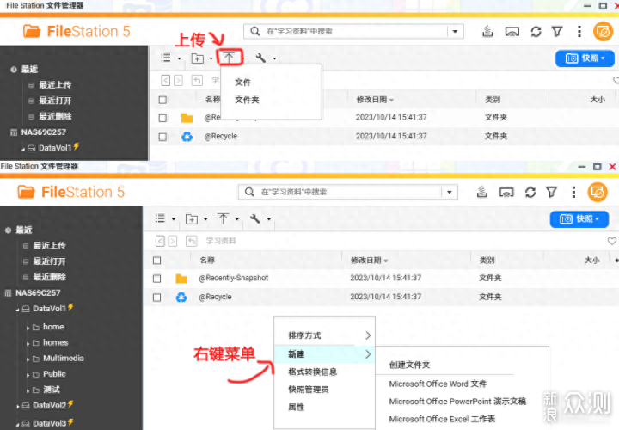Open the three-dot more menu in upper window
The image size is (619, 430).
tap(579, 31)
